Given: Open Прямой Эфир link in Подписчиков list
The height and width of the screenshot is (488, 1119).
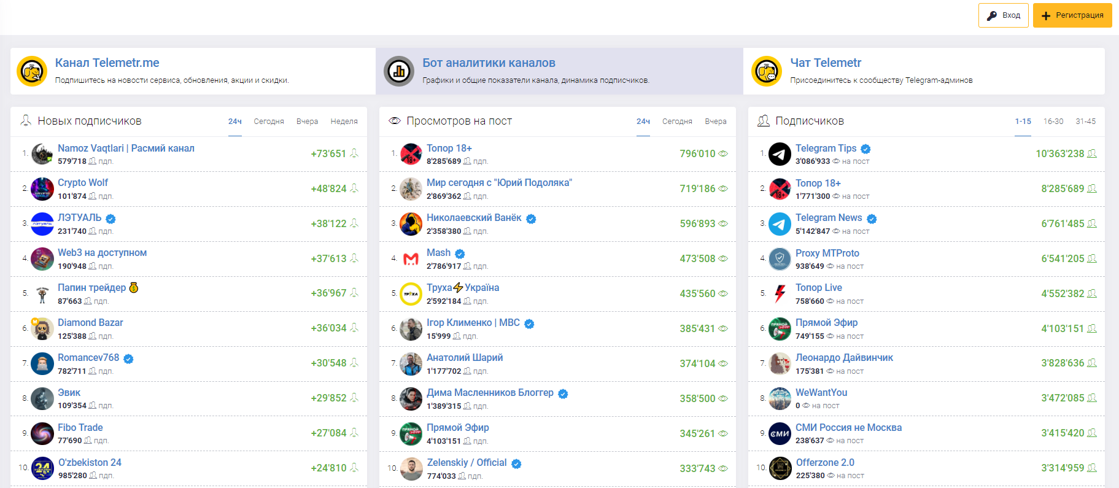Looking at the screenshot, I should pyautogui.click(x=826, y=322).
